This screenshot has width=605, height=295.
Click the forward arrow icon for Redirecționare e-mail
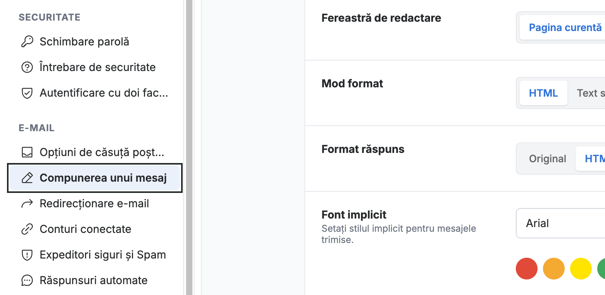pyautogui.click(x=27, y=204)
